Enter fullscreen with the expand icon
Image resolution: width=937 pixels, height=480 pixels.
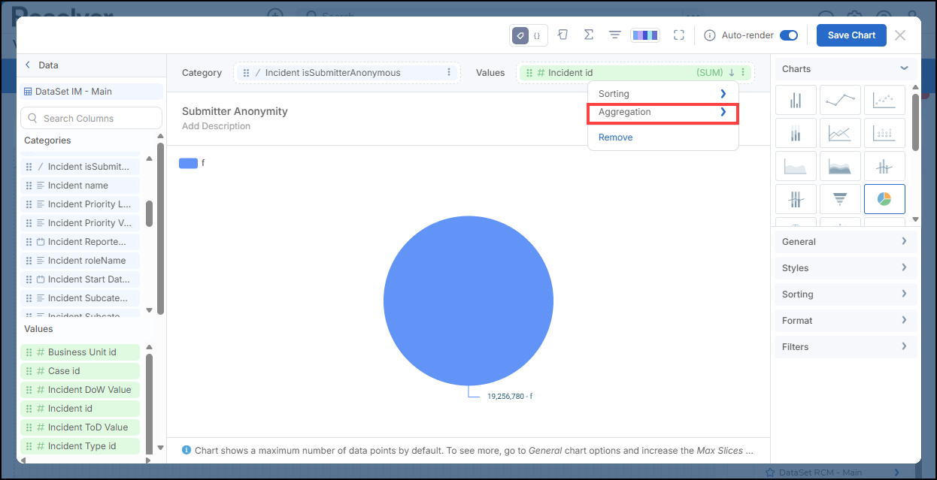click(679, 35)
